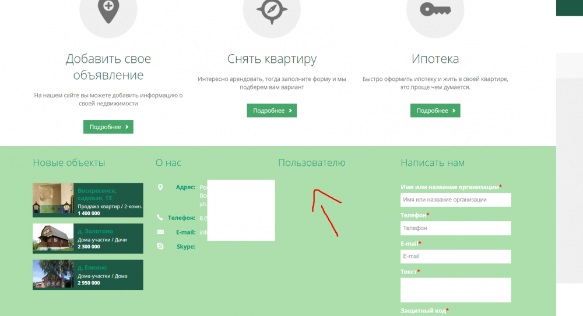
Task: Click the e-mail envelope icon
Action: tap(160, 232)
